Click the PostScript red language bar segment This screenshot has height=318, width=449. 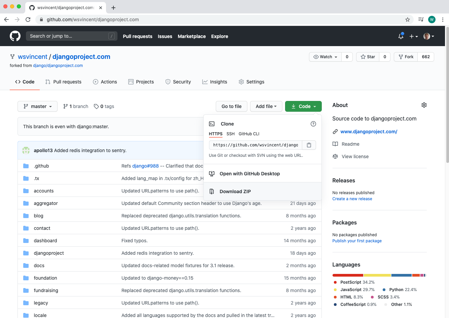348,275
